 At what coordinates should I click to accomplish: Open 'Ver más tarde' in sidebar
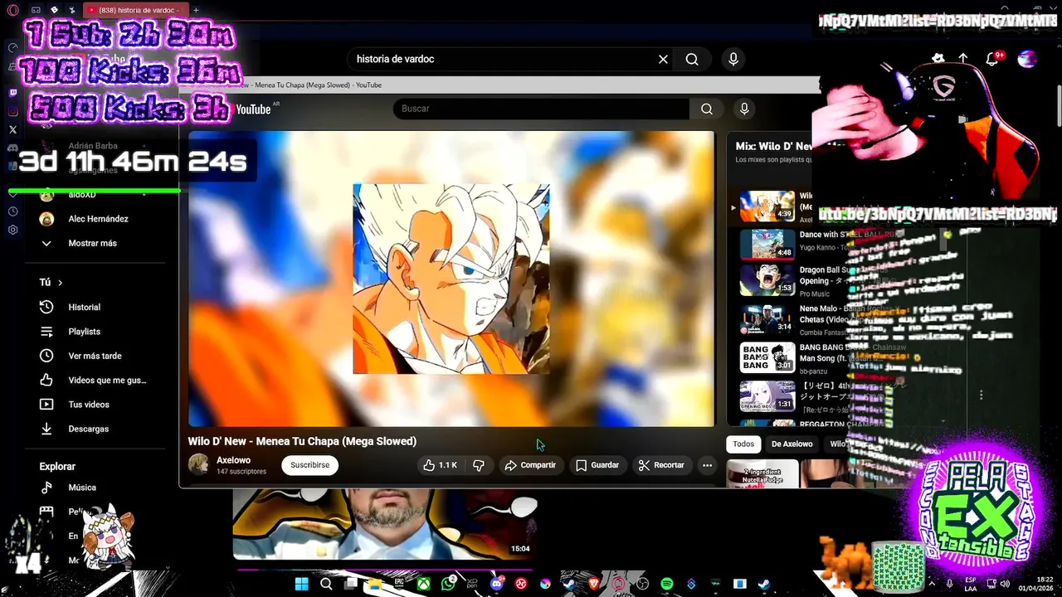(x=93, y=356)
